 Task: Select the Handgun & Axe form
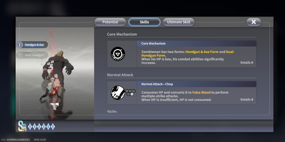32,45
